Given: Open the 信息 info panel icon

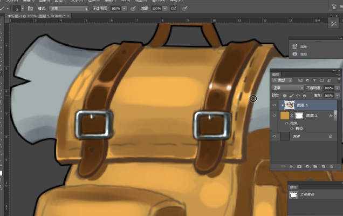Looking at the screenshot, I should (x=295, y=54).
